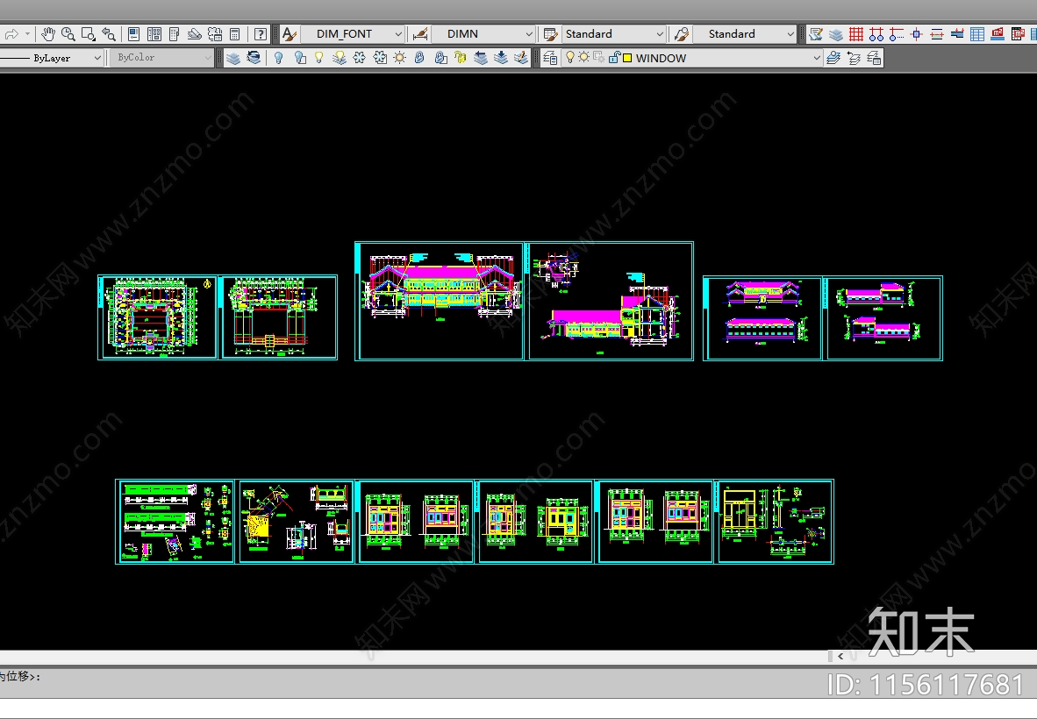Open the Tool Palettes window icon

(175, 33)
